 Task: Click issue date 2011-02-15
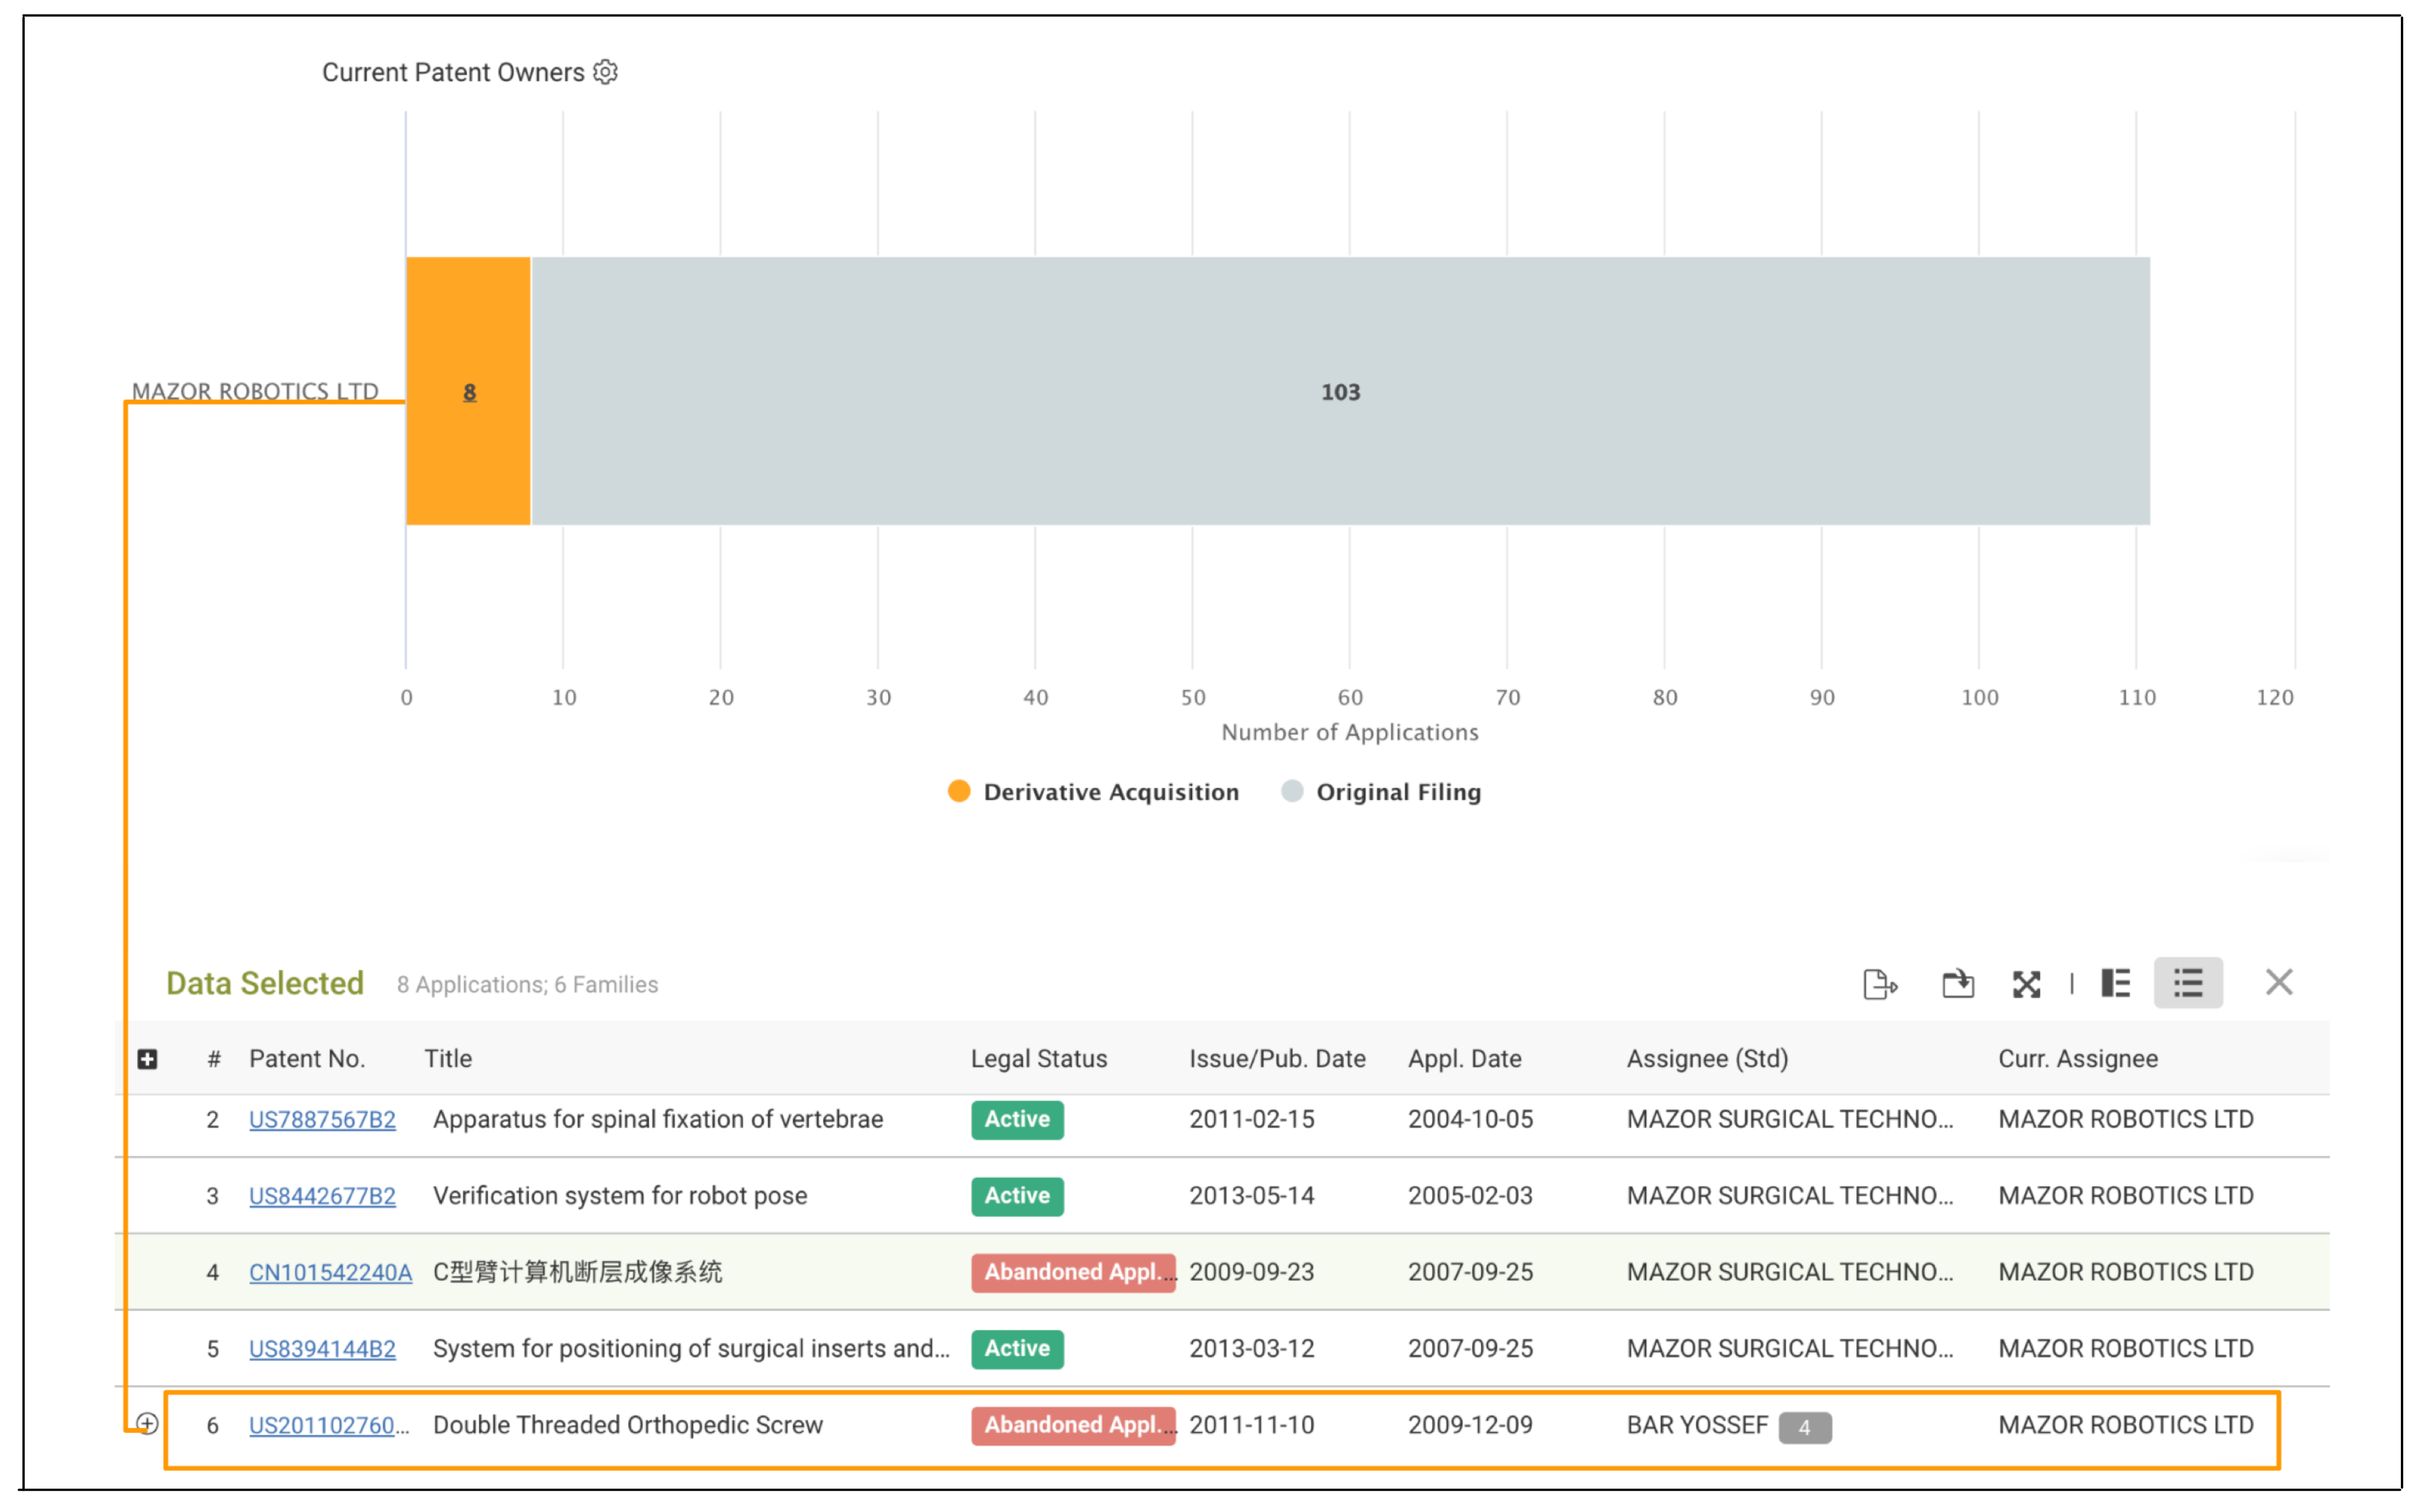[x=1251, y=1119]
